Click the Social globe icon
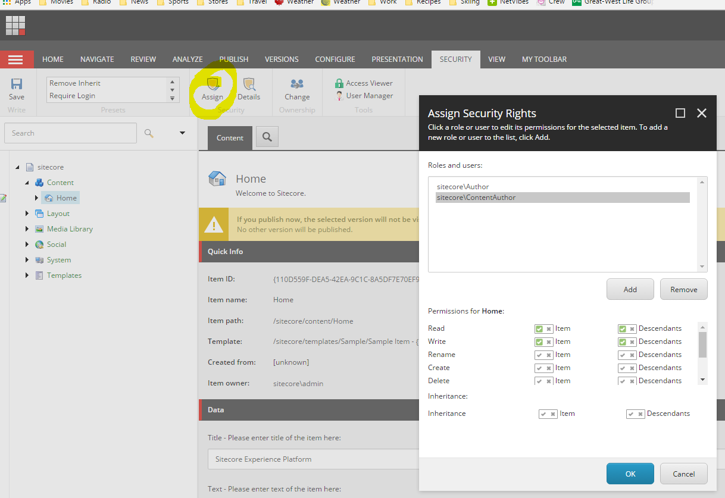This screenshot has height=498, width=725. coord(39,245)
